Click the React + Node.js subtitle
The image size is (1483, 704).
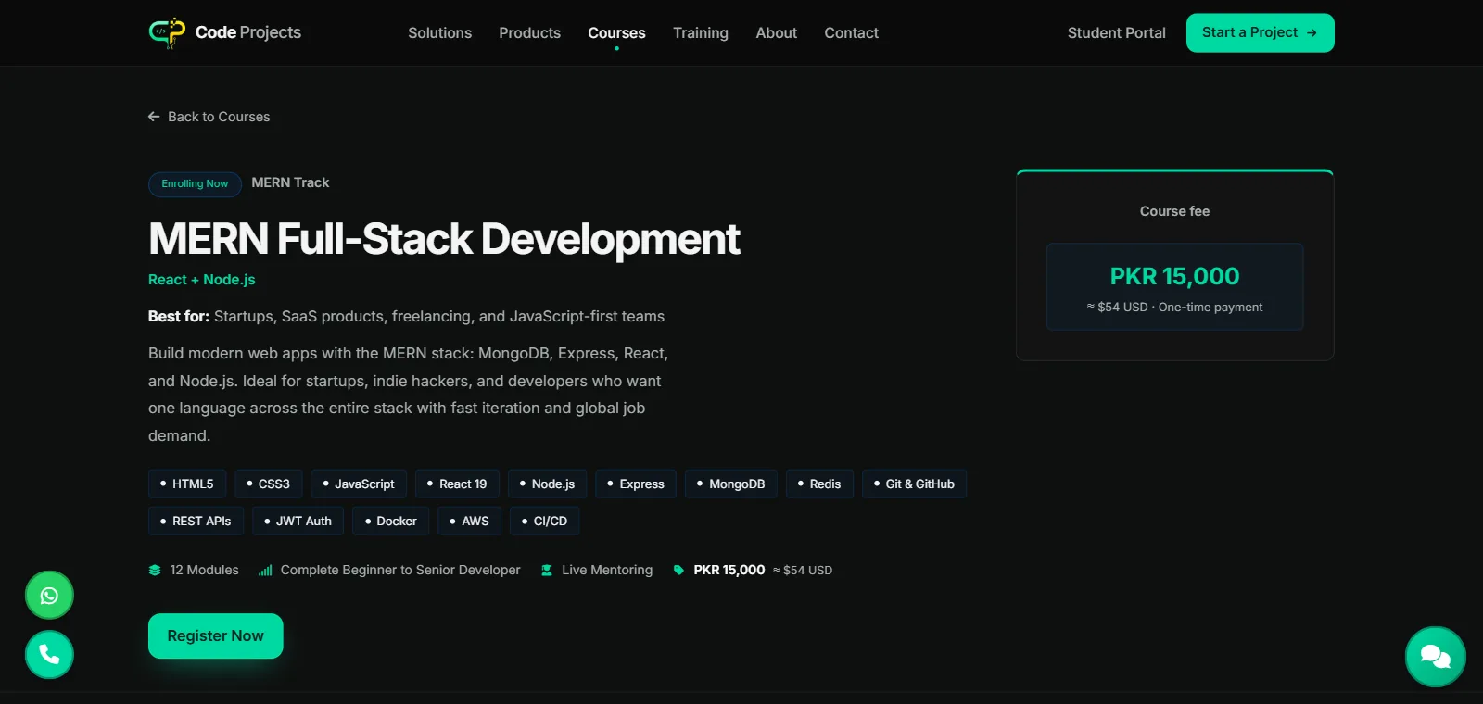pyautogui.click(x=201, y=279)
